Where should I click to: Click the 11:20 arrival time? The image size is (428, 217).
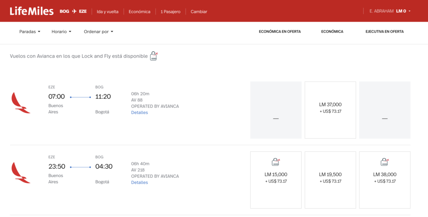(103, 96)
